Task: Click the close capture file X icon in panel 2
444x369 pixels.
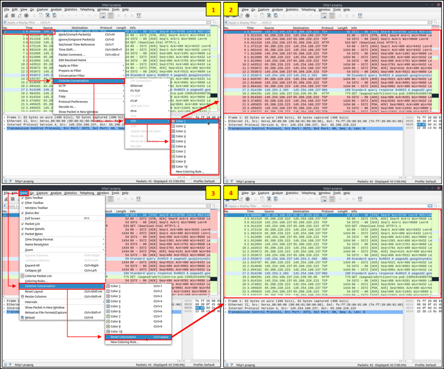Action: (x=269, y=16)
